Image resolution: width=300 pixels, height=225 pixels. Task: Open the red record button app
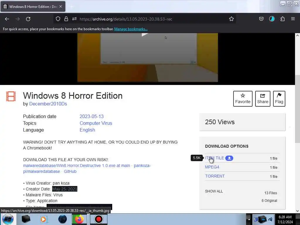pos(98,219)
